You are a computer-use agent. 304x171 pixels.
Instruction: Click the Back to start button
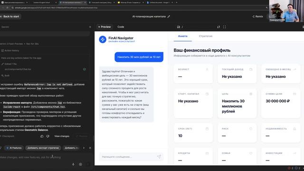[9, 17]
